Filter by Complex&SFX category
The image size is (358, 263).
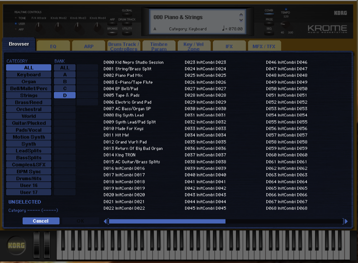click(29, 165)
